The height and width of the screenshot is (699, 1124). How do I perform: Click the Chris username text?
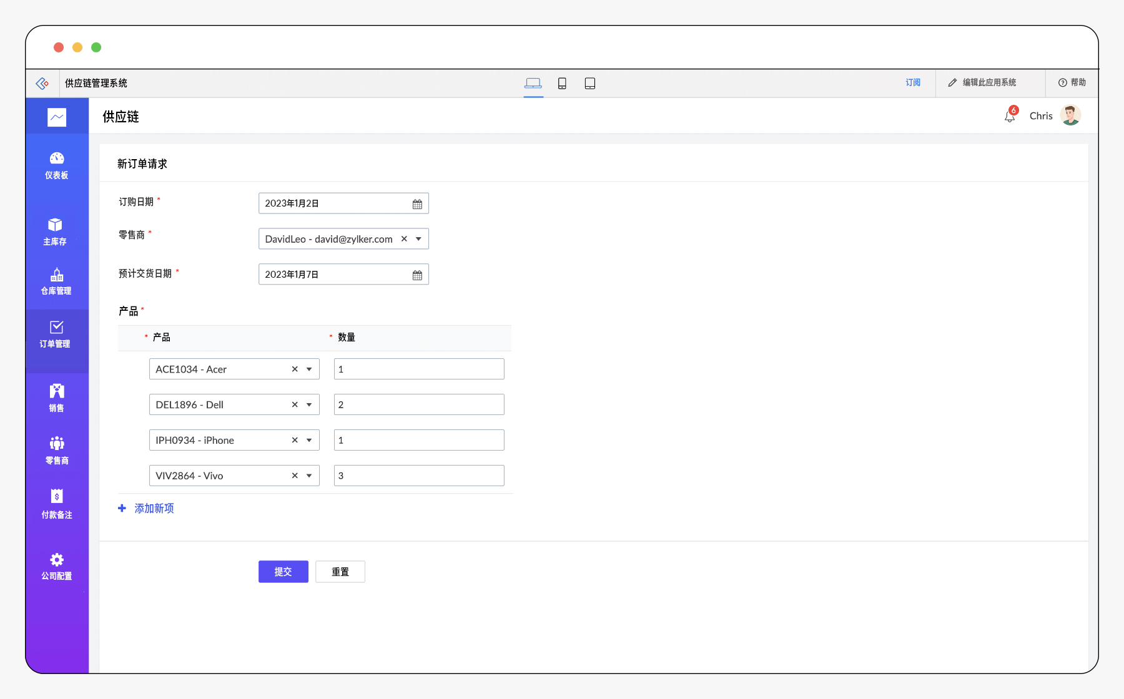point(1041,116)
